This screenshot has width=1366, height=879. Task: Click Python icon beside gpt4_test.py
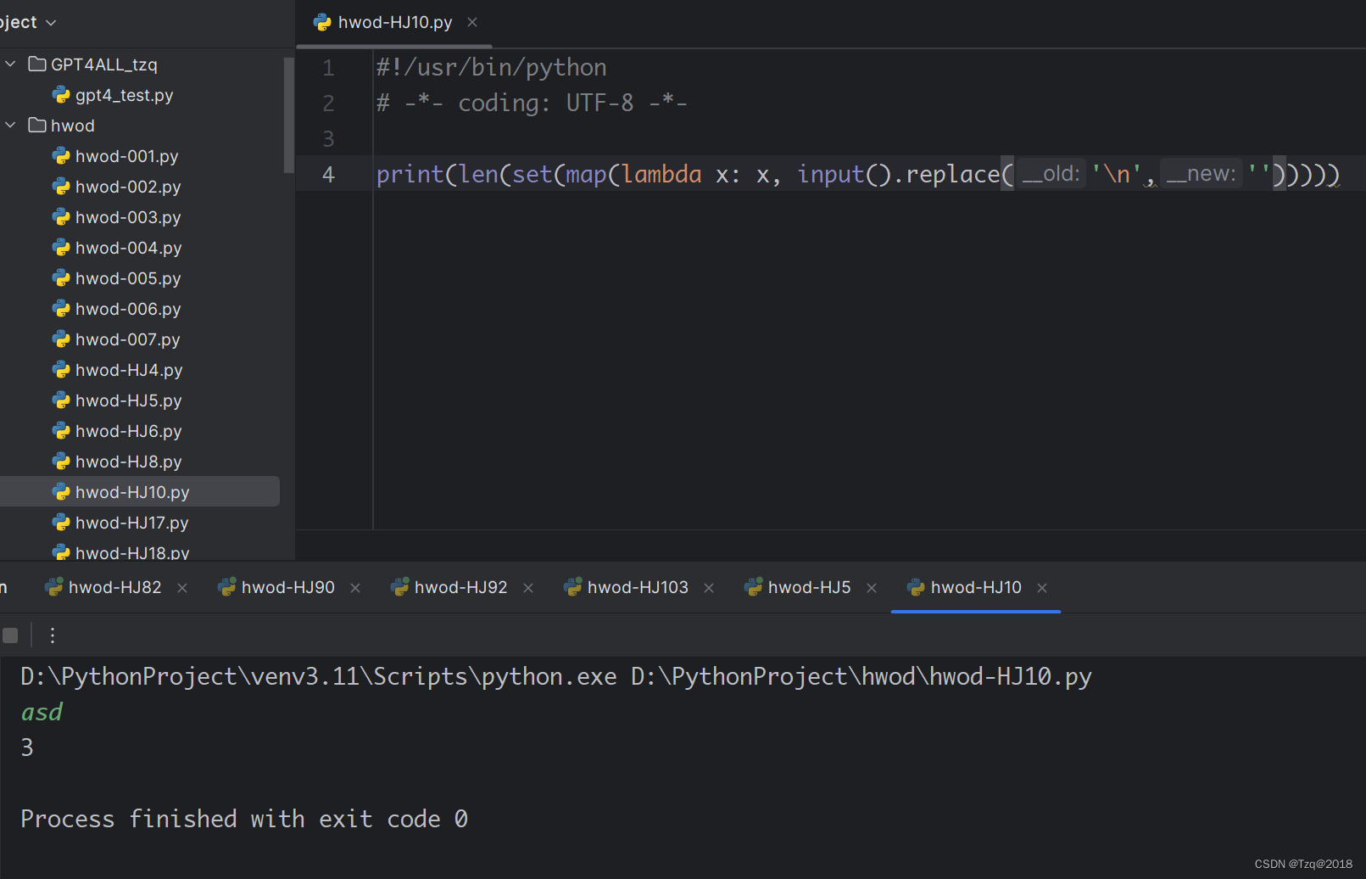click(61, 94)
